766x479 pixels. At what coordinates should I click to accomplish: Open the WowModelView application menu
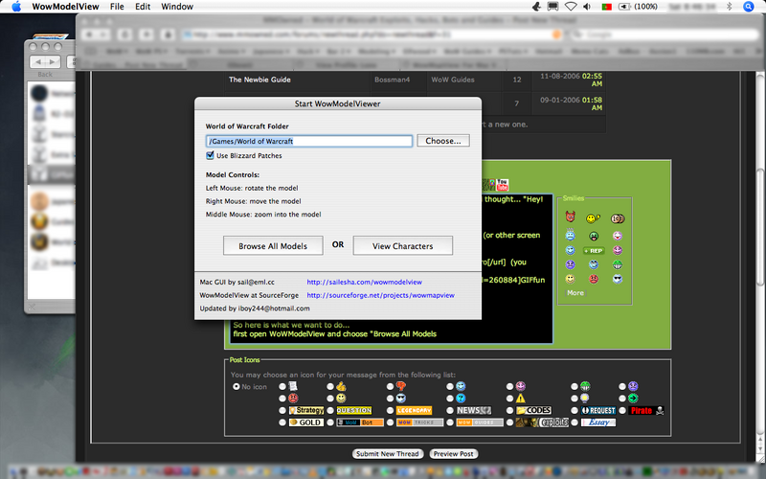click(65, 7)
